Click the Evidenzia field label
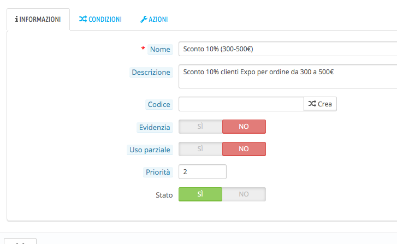397x244 pixels. tap(155, 127)
